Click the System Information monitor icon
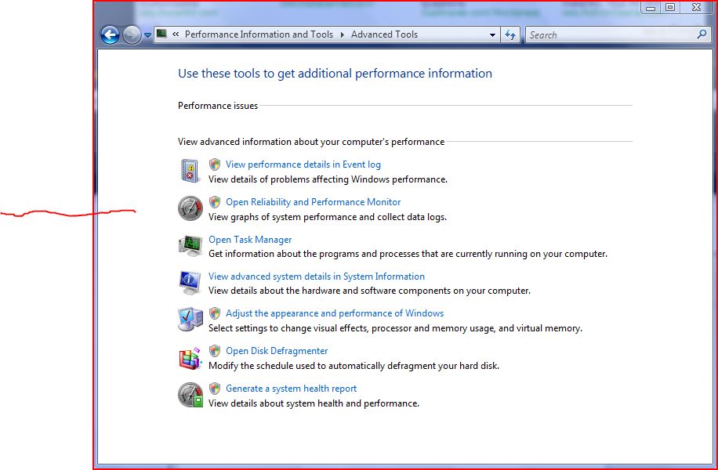 pyautogui.click(x=190, y=283)
